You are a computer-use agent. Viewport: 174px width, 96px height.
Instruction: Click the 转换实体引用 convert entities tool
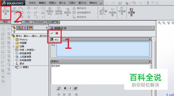[59, 11]
